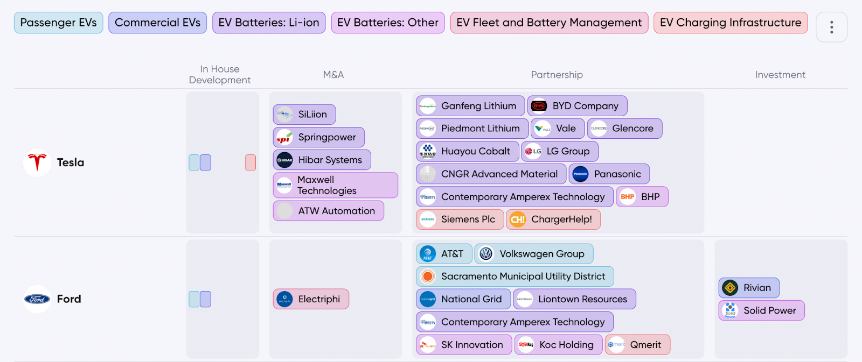
Task: Open the three-dot more options menu
Action: (x=831, y=27)
